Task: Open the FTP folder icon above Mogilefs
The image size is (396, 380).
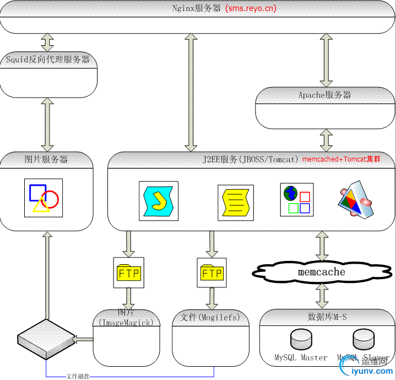Action: [211, 272]
